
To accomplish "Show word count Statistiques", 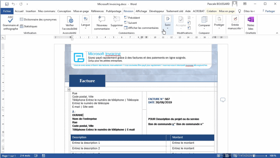I will pos(28,26).
